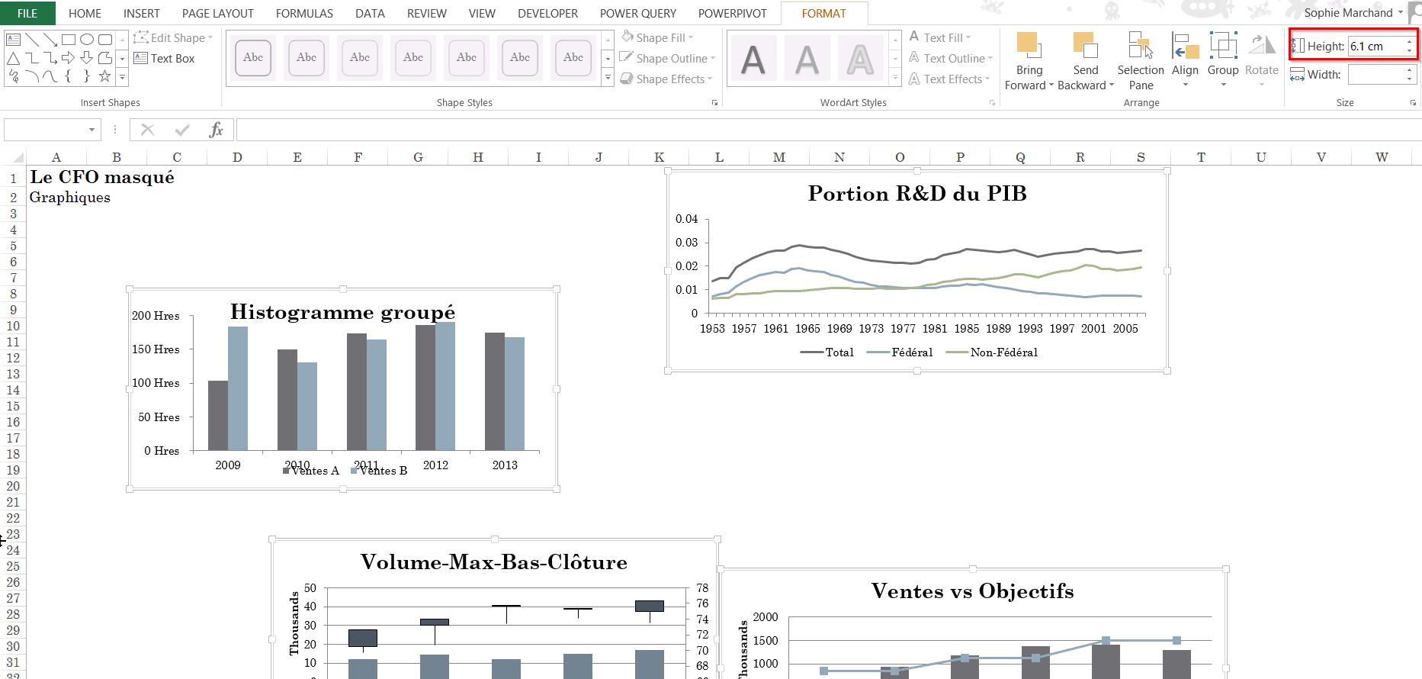Expand the Shape Styles gallery more button

(608, 78)
